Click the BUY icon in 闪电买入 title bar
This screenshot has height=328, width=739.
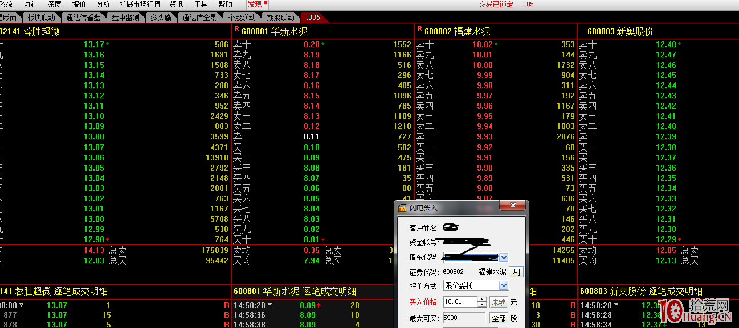coord(401,208)
